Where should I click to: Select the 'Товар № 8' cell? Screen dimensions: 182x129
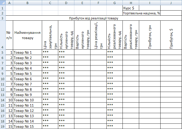tap(27, 89)
